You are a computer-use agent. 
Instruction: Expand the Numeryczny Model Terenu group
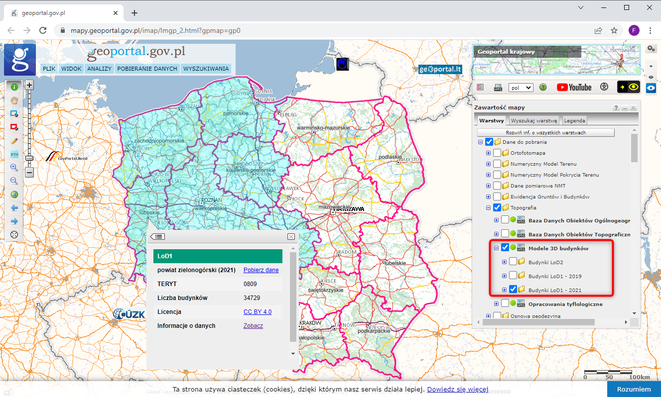click(x=488, y=164)
